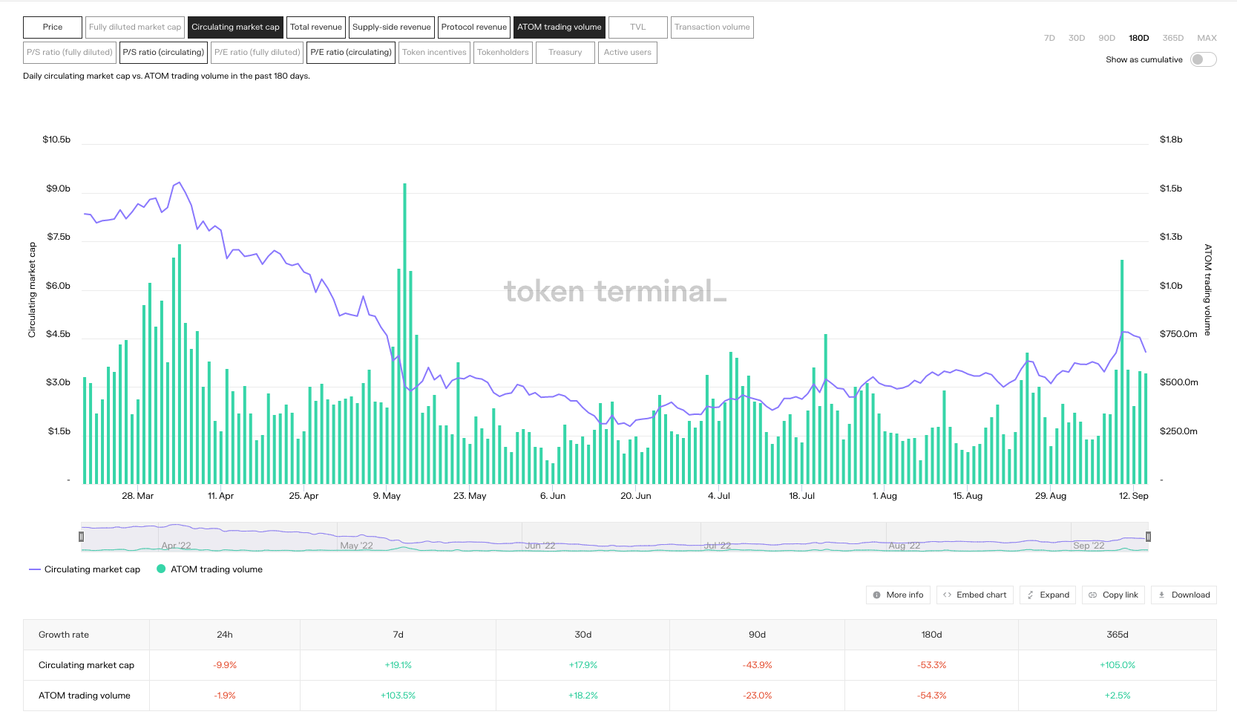Enable the Price metric button
Screen dimensions: 1237x726
click(53, 27)
